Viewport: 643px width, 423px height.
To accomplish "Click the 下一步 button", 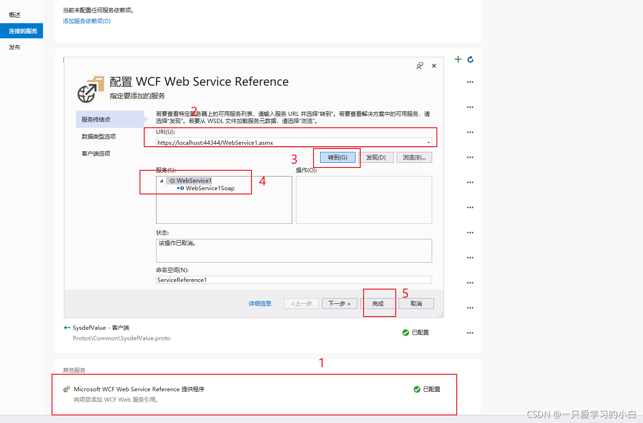I will pyautogui.click(x=339, y=303).
